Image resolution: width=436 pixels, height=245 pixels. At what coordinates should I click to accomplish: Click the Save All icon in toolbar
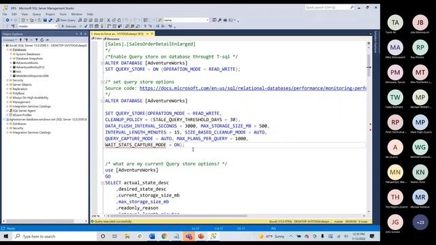click(50, 20)
